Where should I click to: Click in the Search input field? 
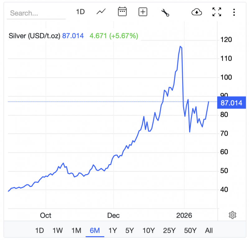tap(36, 13)
